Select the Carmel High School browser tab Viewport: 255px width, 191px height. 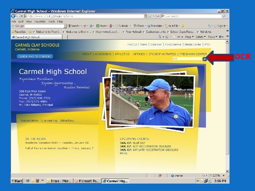click(36, 37)
